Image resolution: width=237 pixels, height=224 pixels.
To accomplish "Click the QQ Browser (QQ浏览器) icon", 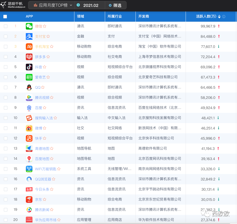I will click(x=29, y=179).
